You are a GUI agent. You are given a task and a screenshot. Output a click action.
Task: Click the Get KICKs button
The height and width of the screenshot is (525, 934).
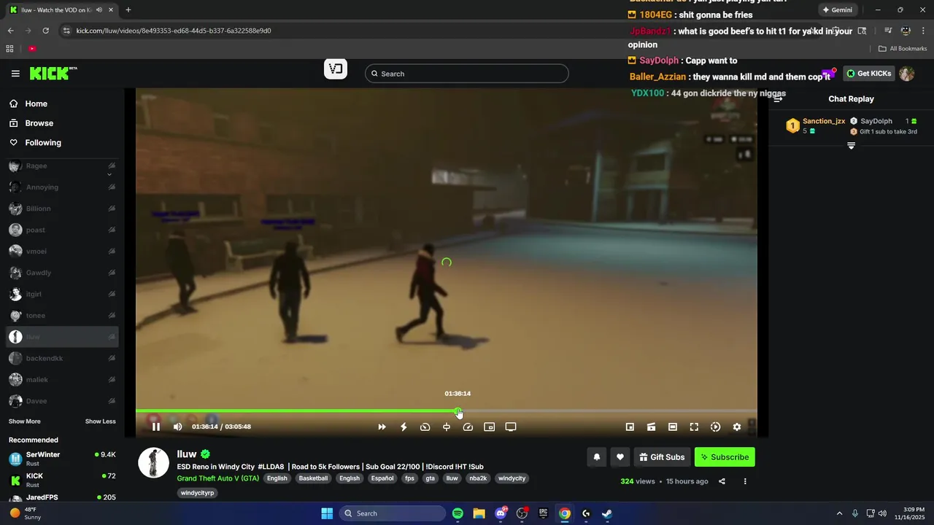point(868,74)
